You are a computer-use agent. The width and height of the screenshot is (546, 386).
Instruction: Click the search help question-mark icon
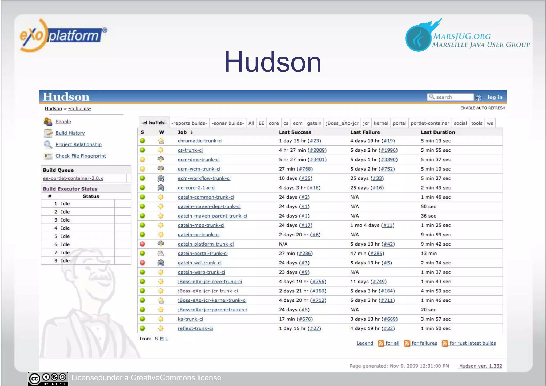tap(478, 98)
